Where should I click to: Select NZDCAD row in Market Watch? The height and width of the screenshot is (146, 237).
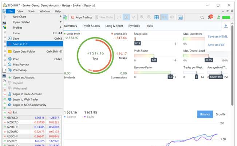click(x=32, y=122)
